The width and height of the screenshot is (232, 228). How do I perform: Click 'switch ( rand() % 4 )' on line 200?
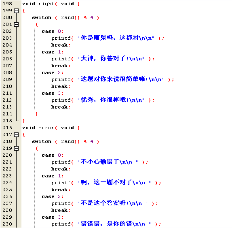(x=65, y=18)
